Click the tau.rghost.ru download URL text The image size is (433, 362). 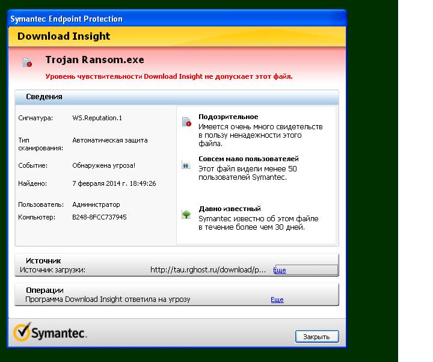207,270
